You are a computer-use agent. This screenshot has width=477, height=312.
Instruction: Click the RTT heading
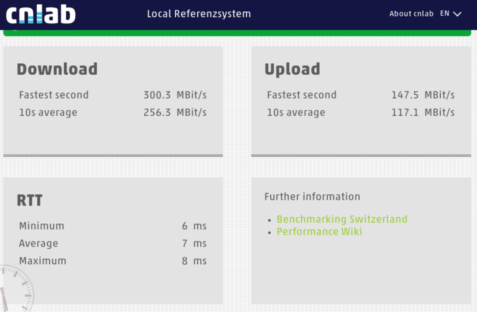coord(29,200)
